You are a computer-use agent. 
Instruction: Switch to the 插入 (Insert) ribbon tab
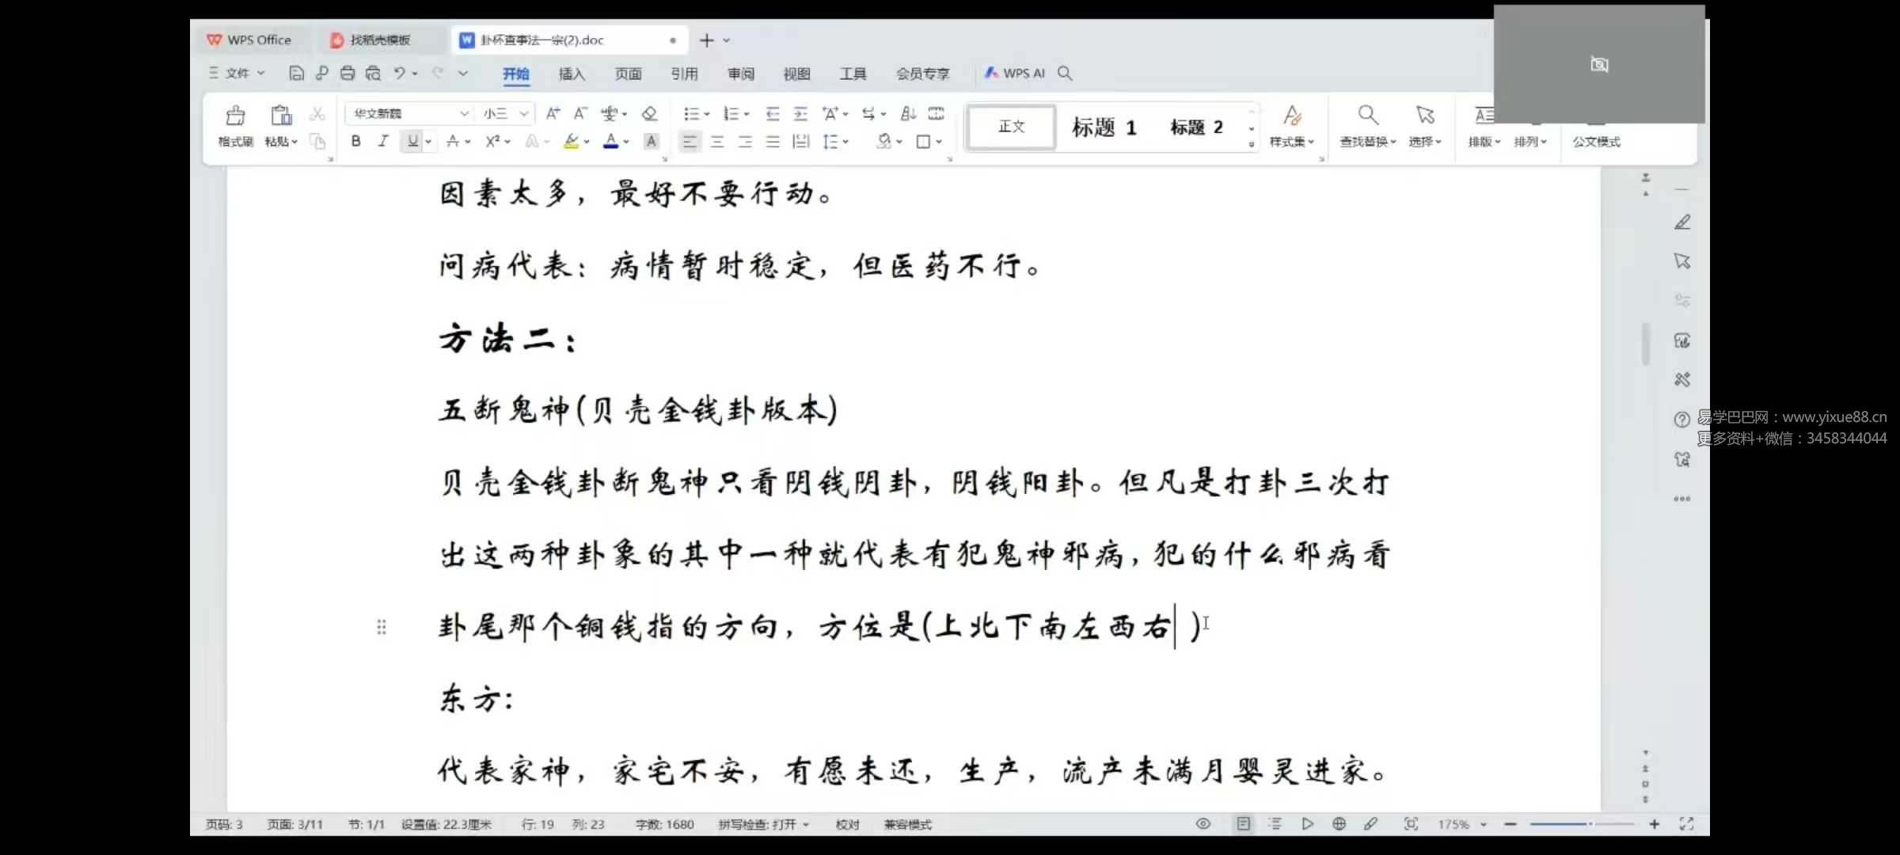click(x=572, y=74)
